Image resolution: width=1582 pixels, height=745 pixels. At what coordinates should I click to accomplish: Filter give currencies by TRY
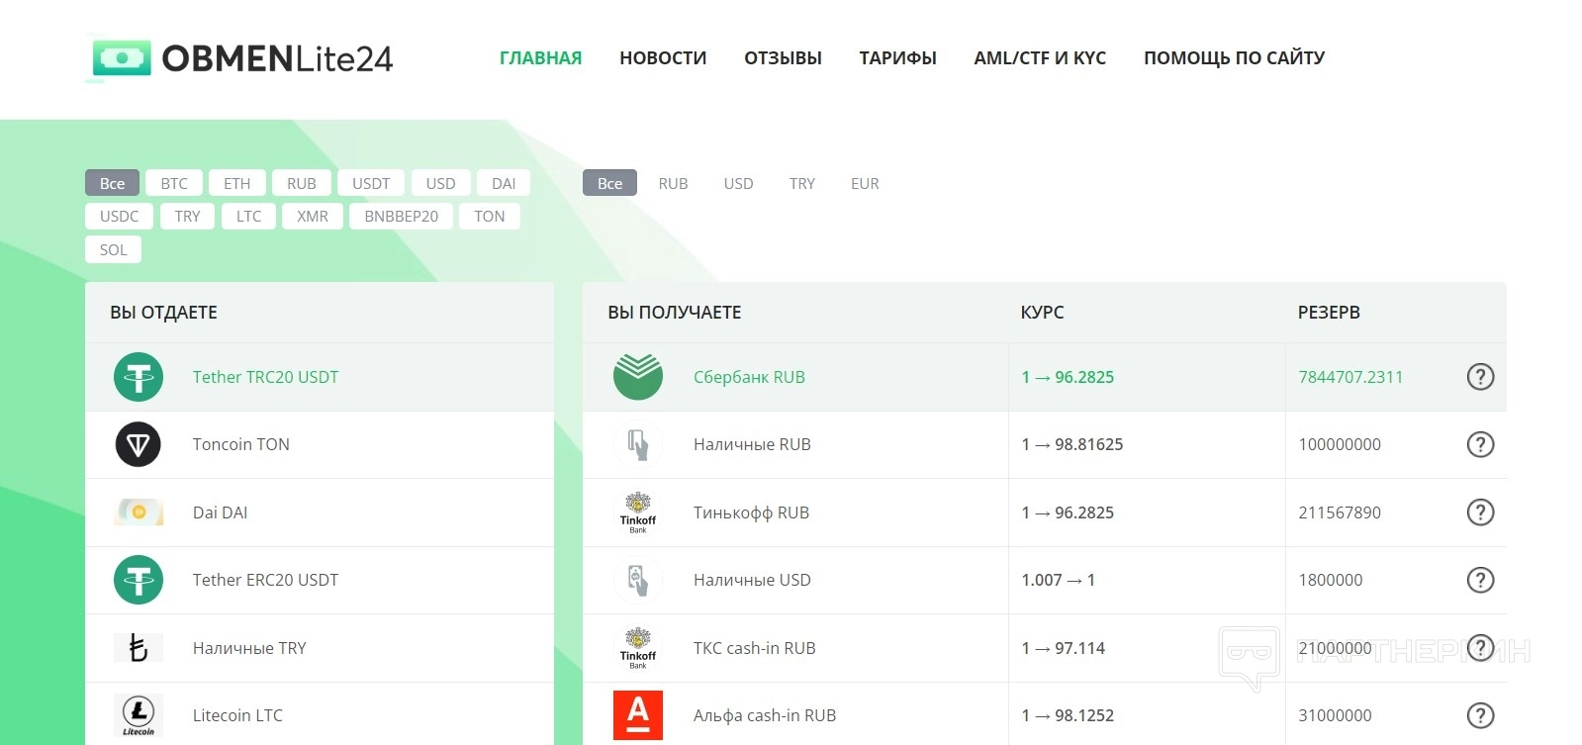[x=187, y=216]
